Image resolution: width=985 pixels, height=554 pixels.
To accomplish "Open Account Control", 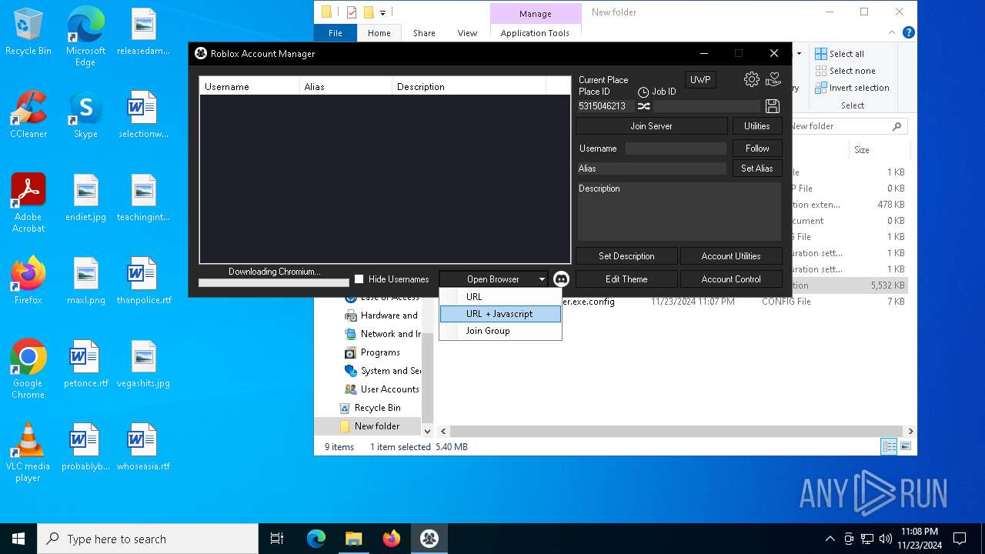I will (731, 279).
